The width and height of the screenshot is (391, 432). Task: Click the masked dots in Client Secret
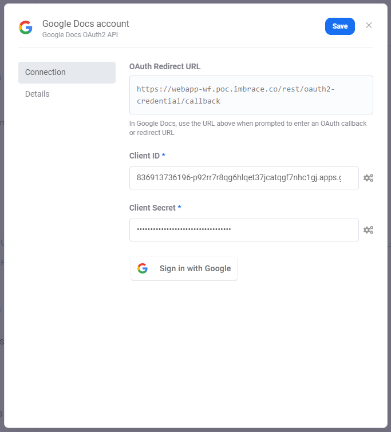click(184, 229)
